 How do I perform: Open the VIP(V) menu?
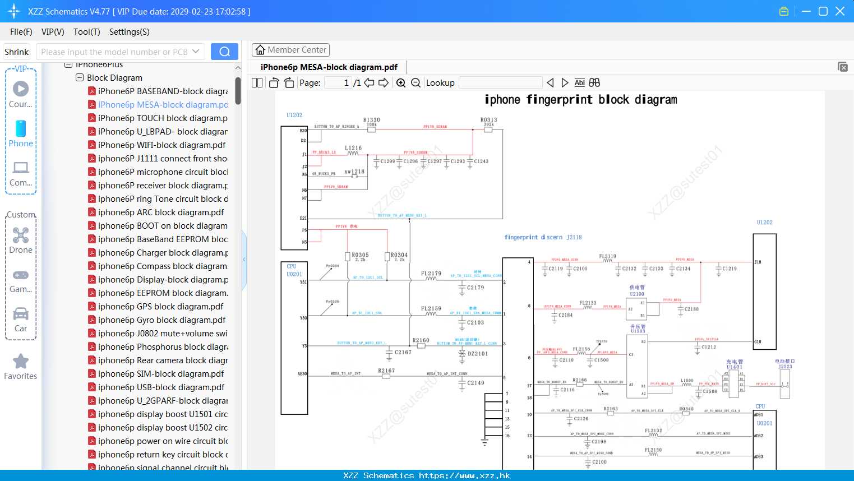tap(53, 32)
